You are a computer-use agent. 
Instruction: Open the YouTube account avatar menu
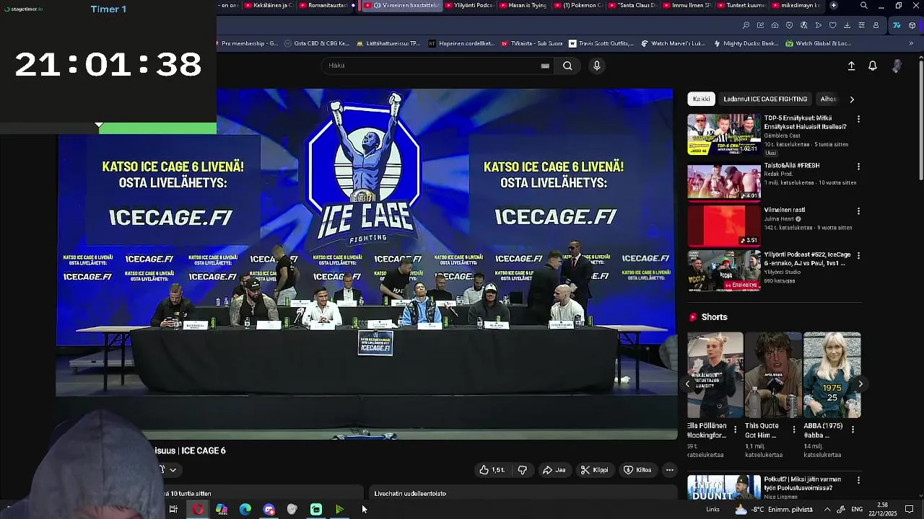coord(897,66)
